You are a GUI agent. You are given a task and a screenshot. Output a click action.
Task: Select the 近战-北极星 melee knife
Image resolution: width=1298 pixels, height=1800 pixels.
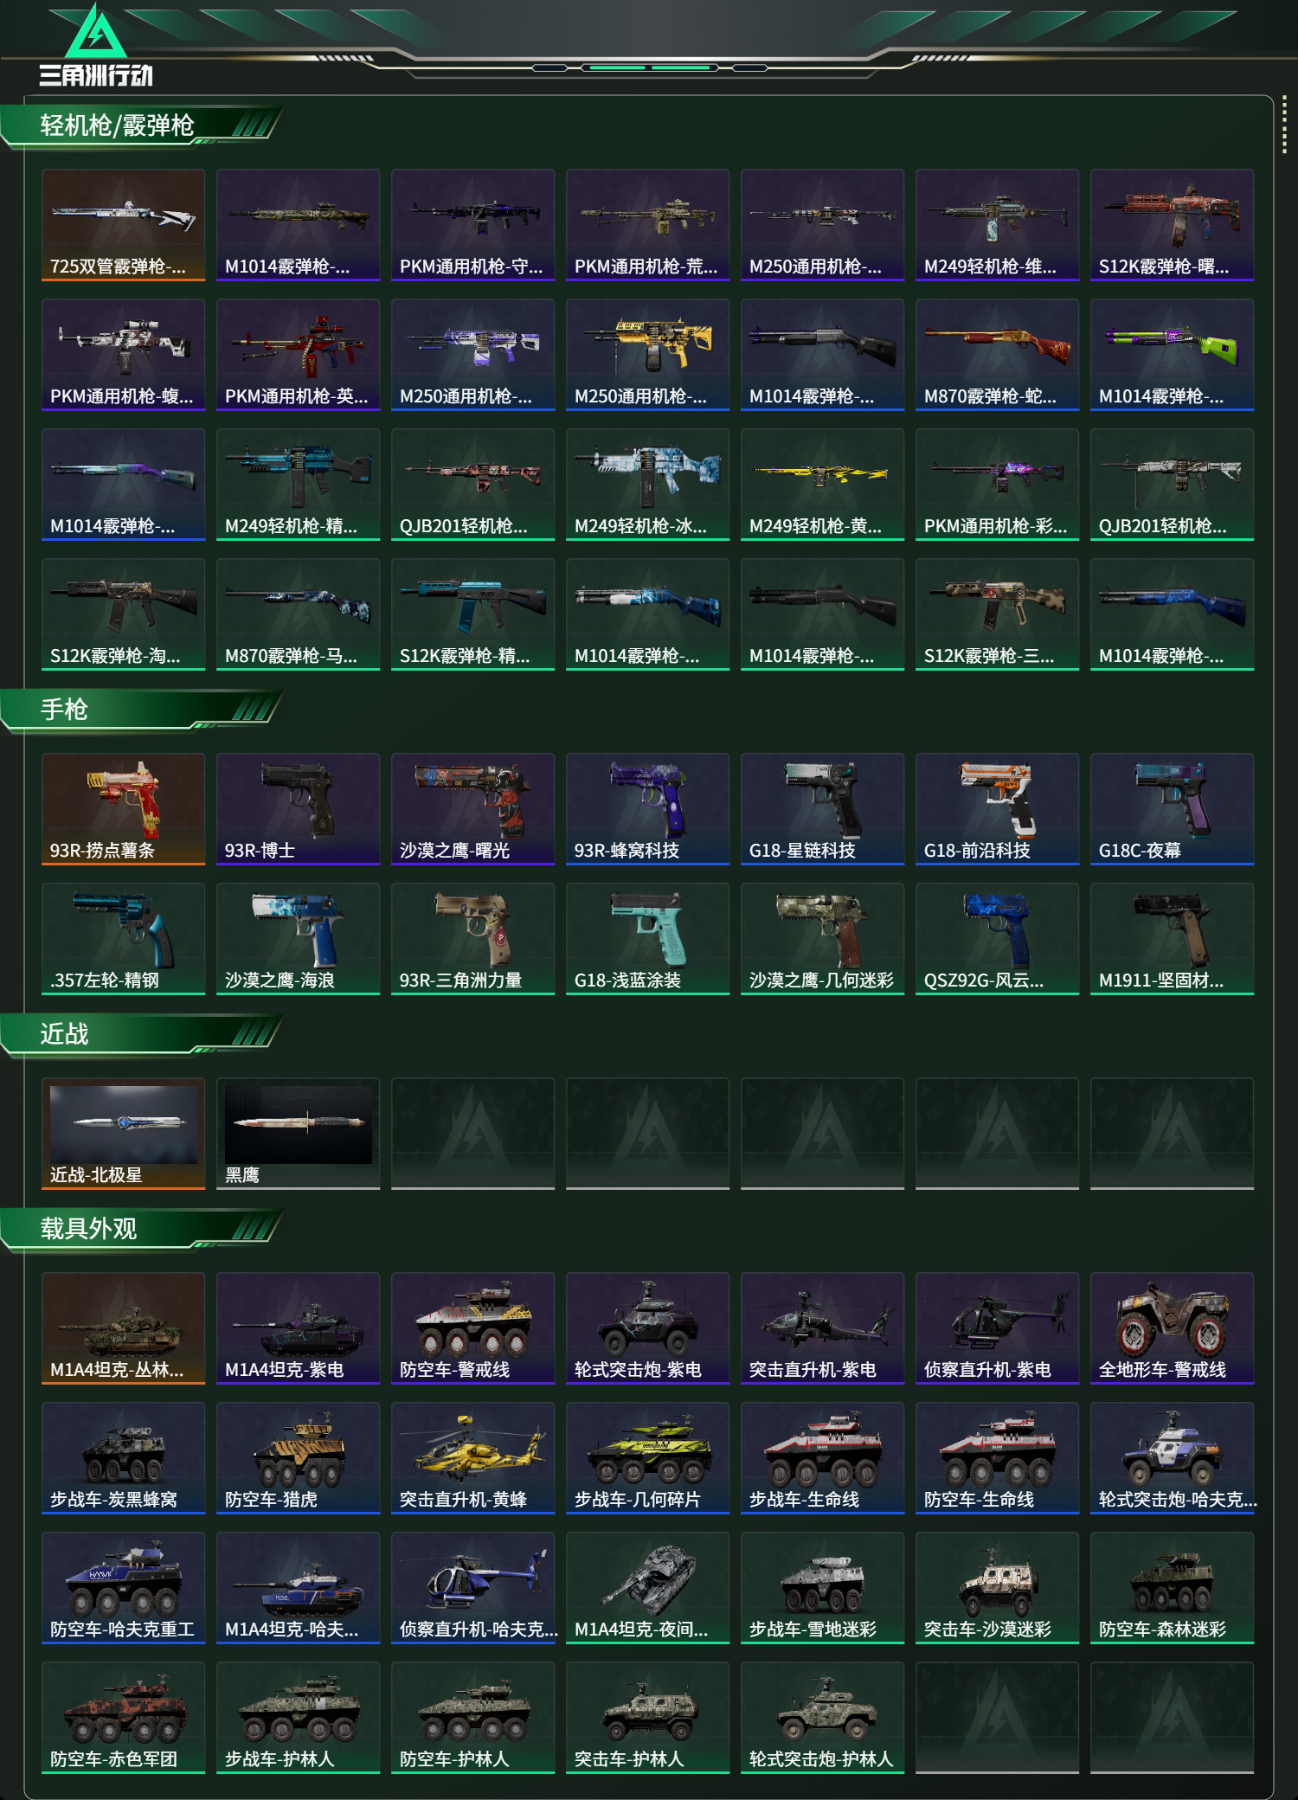click(x=124, y=1134)
